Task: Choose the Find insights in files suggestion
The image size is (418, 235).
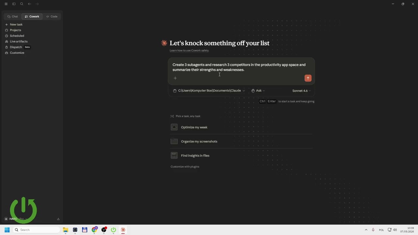Action: [x=241, y=156]
